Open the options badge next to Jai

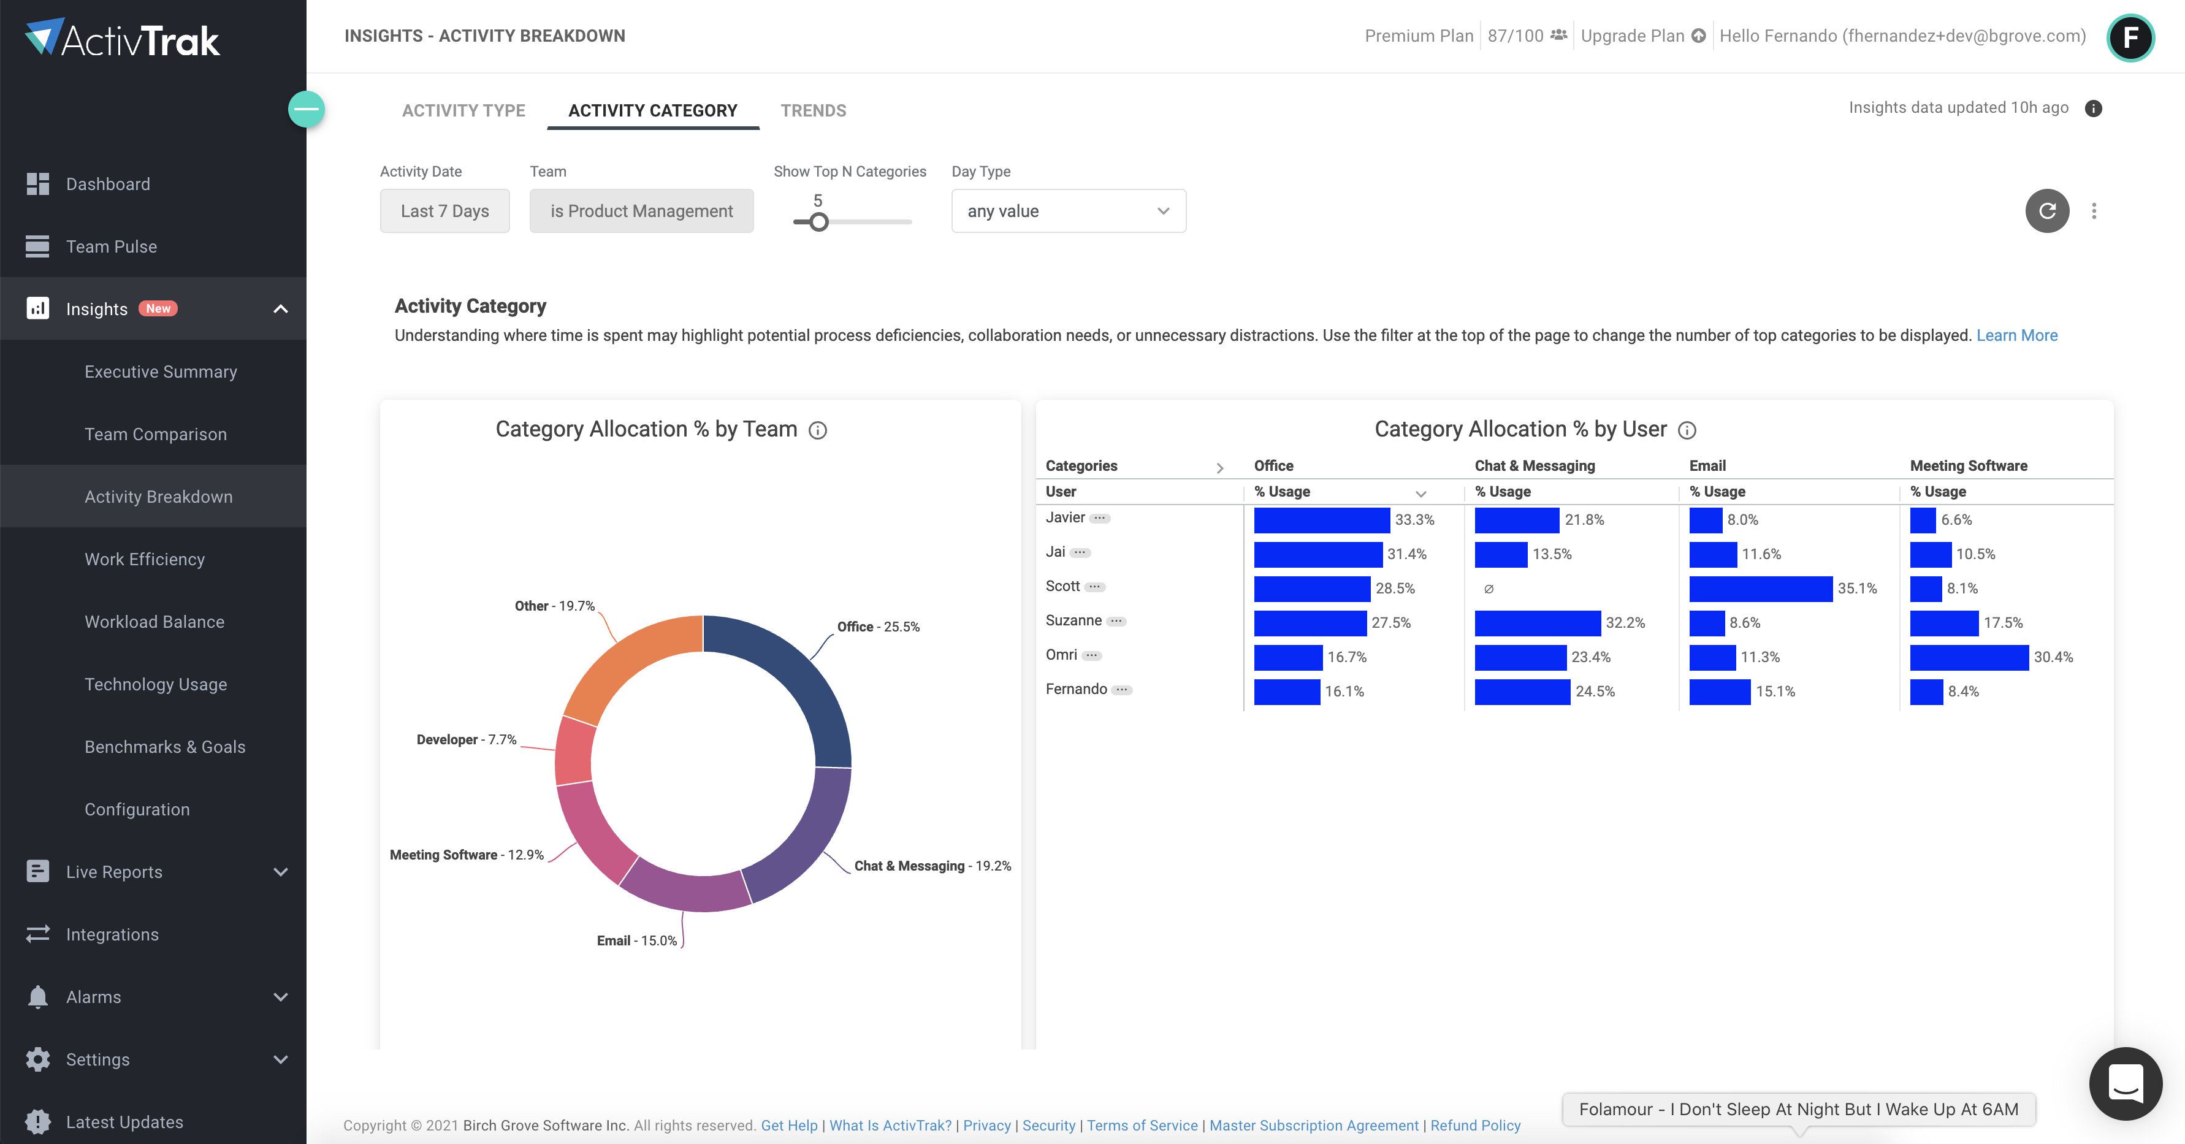click(1080, 552)
